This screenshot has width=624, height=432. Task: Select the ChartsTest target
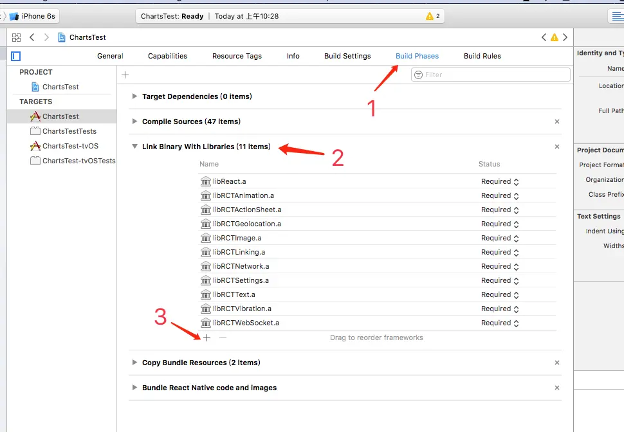tap(62, 116)
